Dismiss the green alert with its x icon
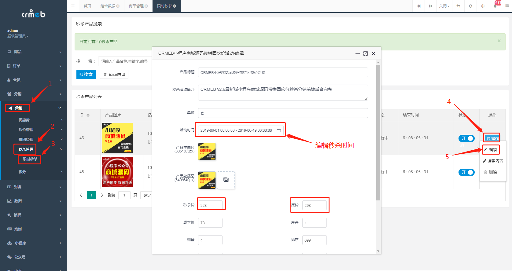Screen dimensions: 512x271 click(499, 41)
